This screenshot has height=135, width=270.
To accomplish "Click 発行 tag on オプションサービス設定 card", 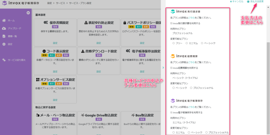I will point(51,84).
